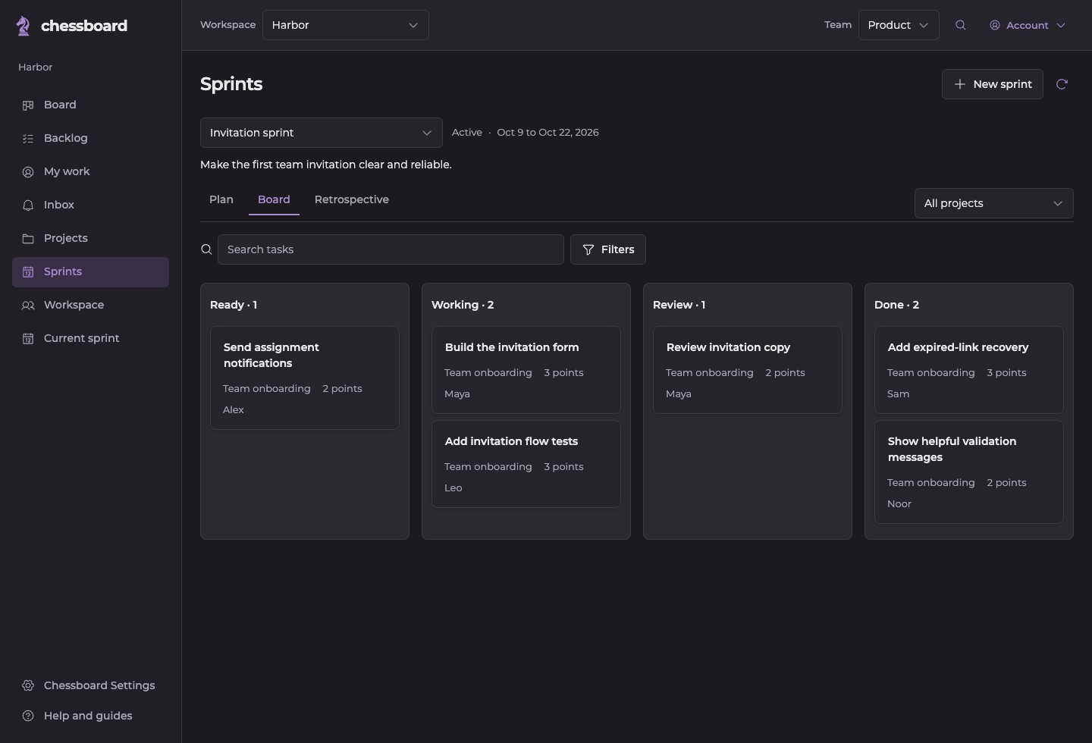
Task: Expand the Account menu chevron
Action: [1061, 25]
